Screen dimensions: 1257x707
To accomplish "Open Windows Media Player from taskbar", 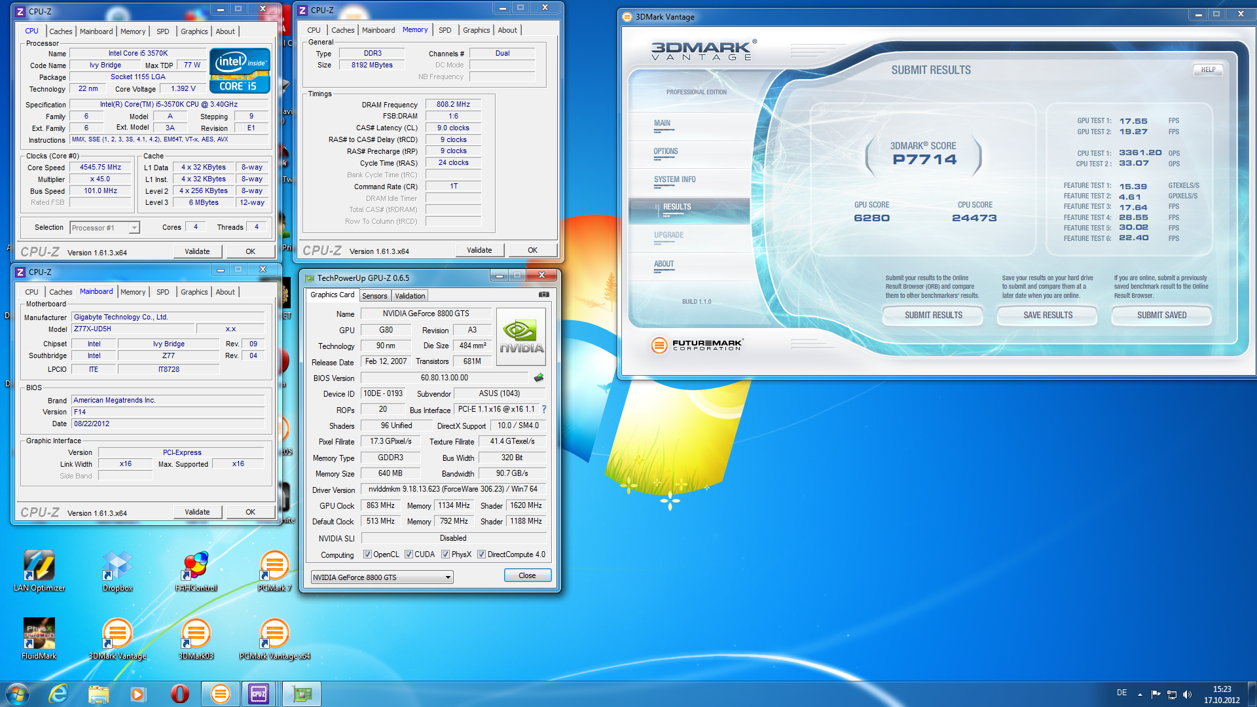I will pyautogui.click(x=137, y=694).
